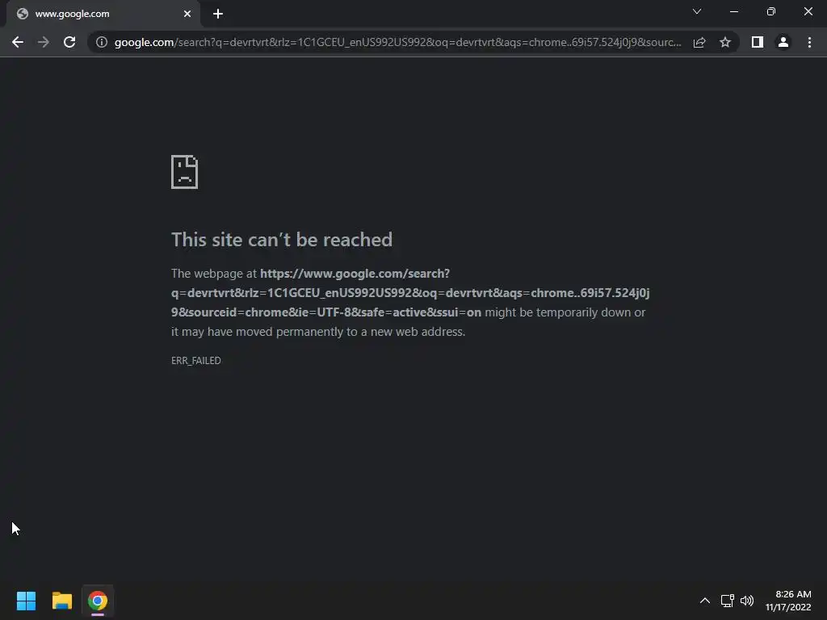Close the www.google.com tab

coord(187,14)
